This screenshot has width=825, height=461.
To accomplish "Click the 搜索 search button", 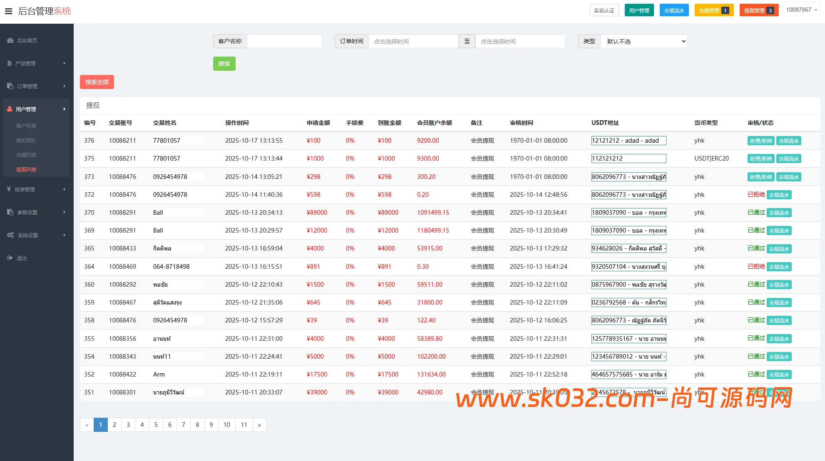I will point(224,64).
